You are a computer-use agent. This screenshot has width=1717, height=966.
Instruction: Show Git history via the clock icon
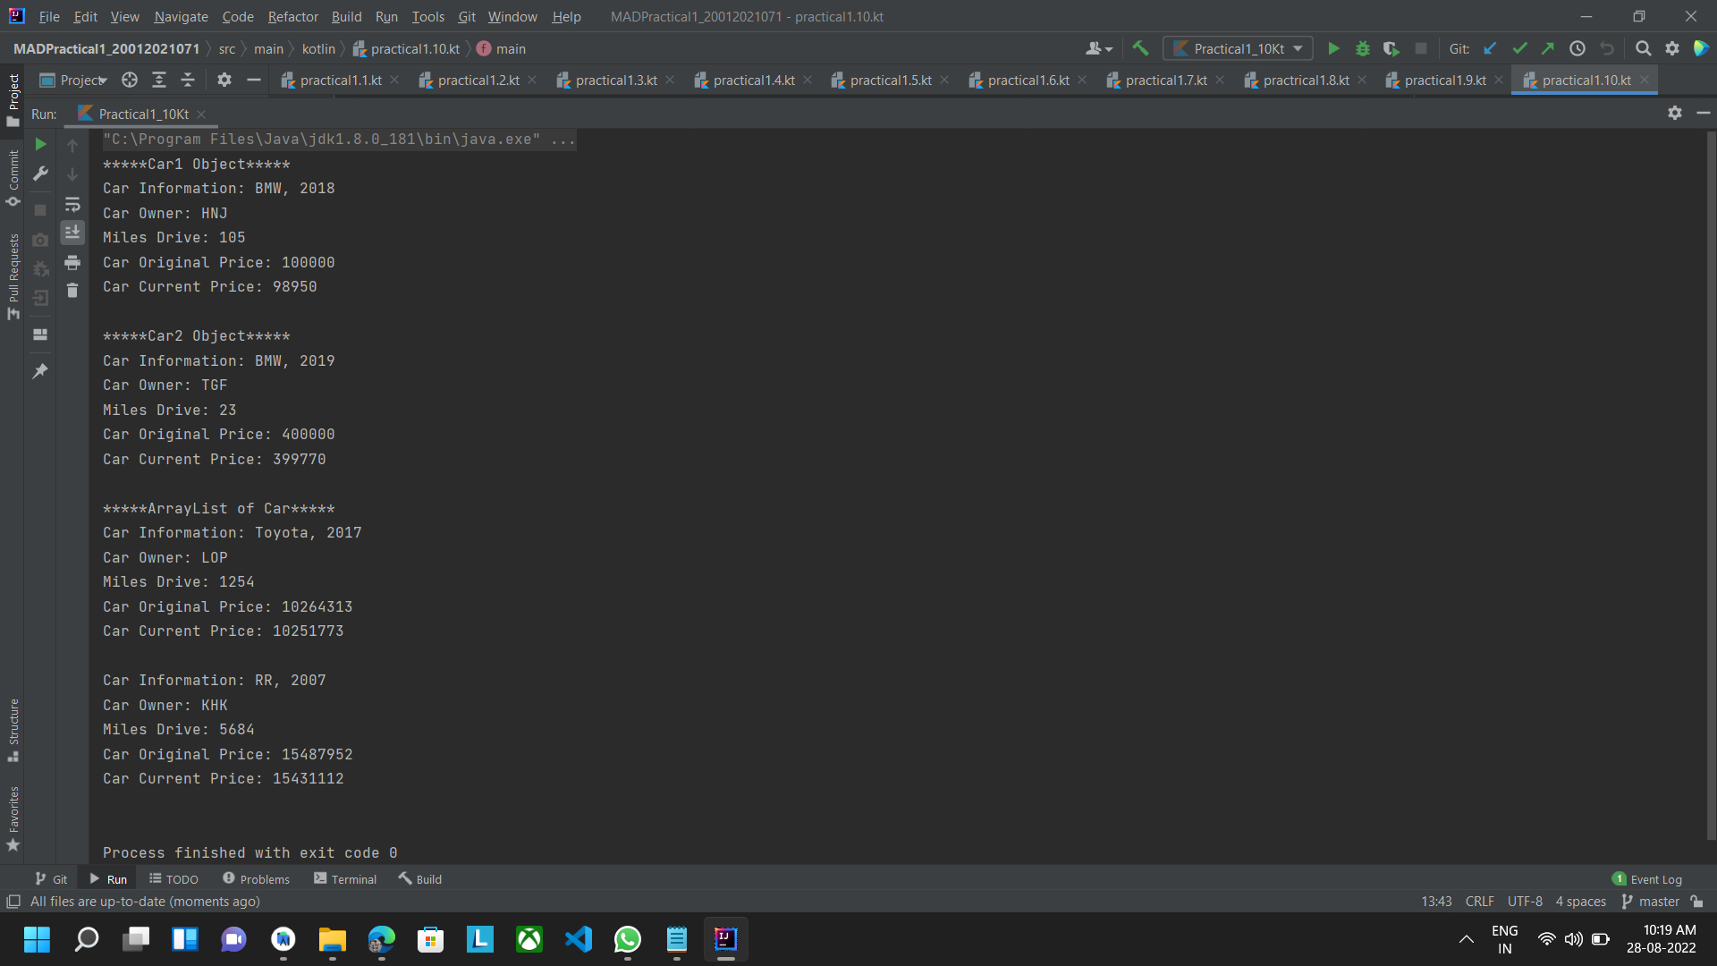point(1577,48)
